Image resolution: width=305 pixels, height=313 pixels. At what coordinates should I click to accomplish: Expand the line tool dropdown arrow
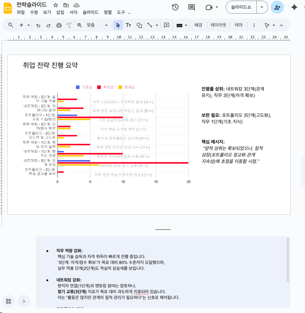[x=157, y=25]
